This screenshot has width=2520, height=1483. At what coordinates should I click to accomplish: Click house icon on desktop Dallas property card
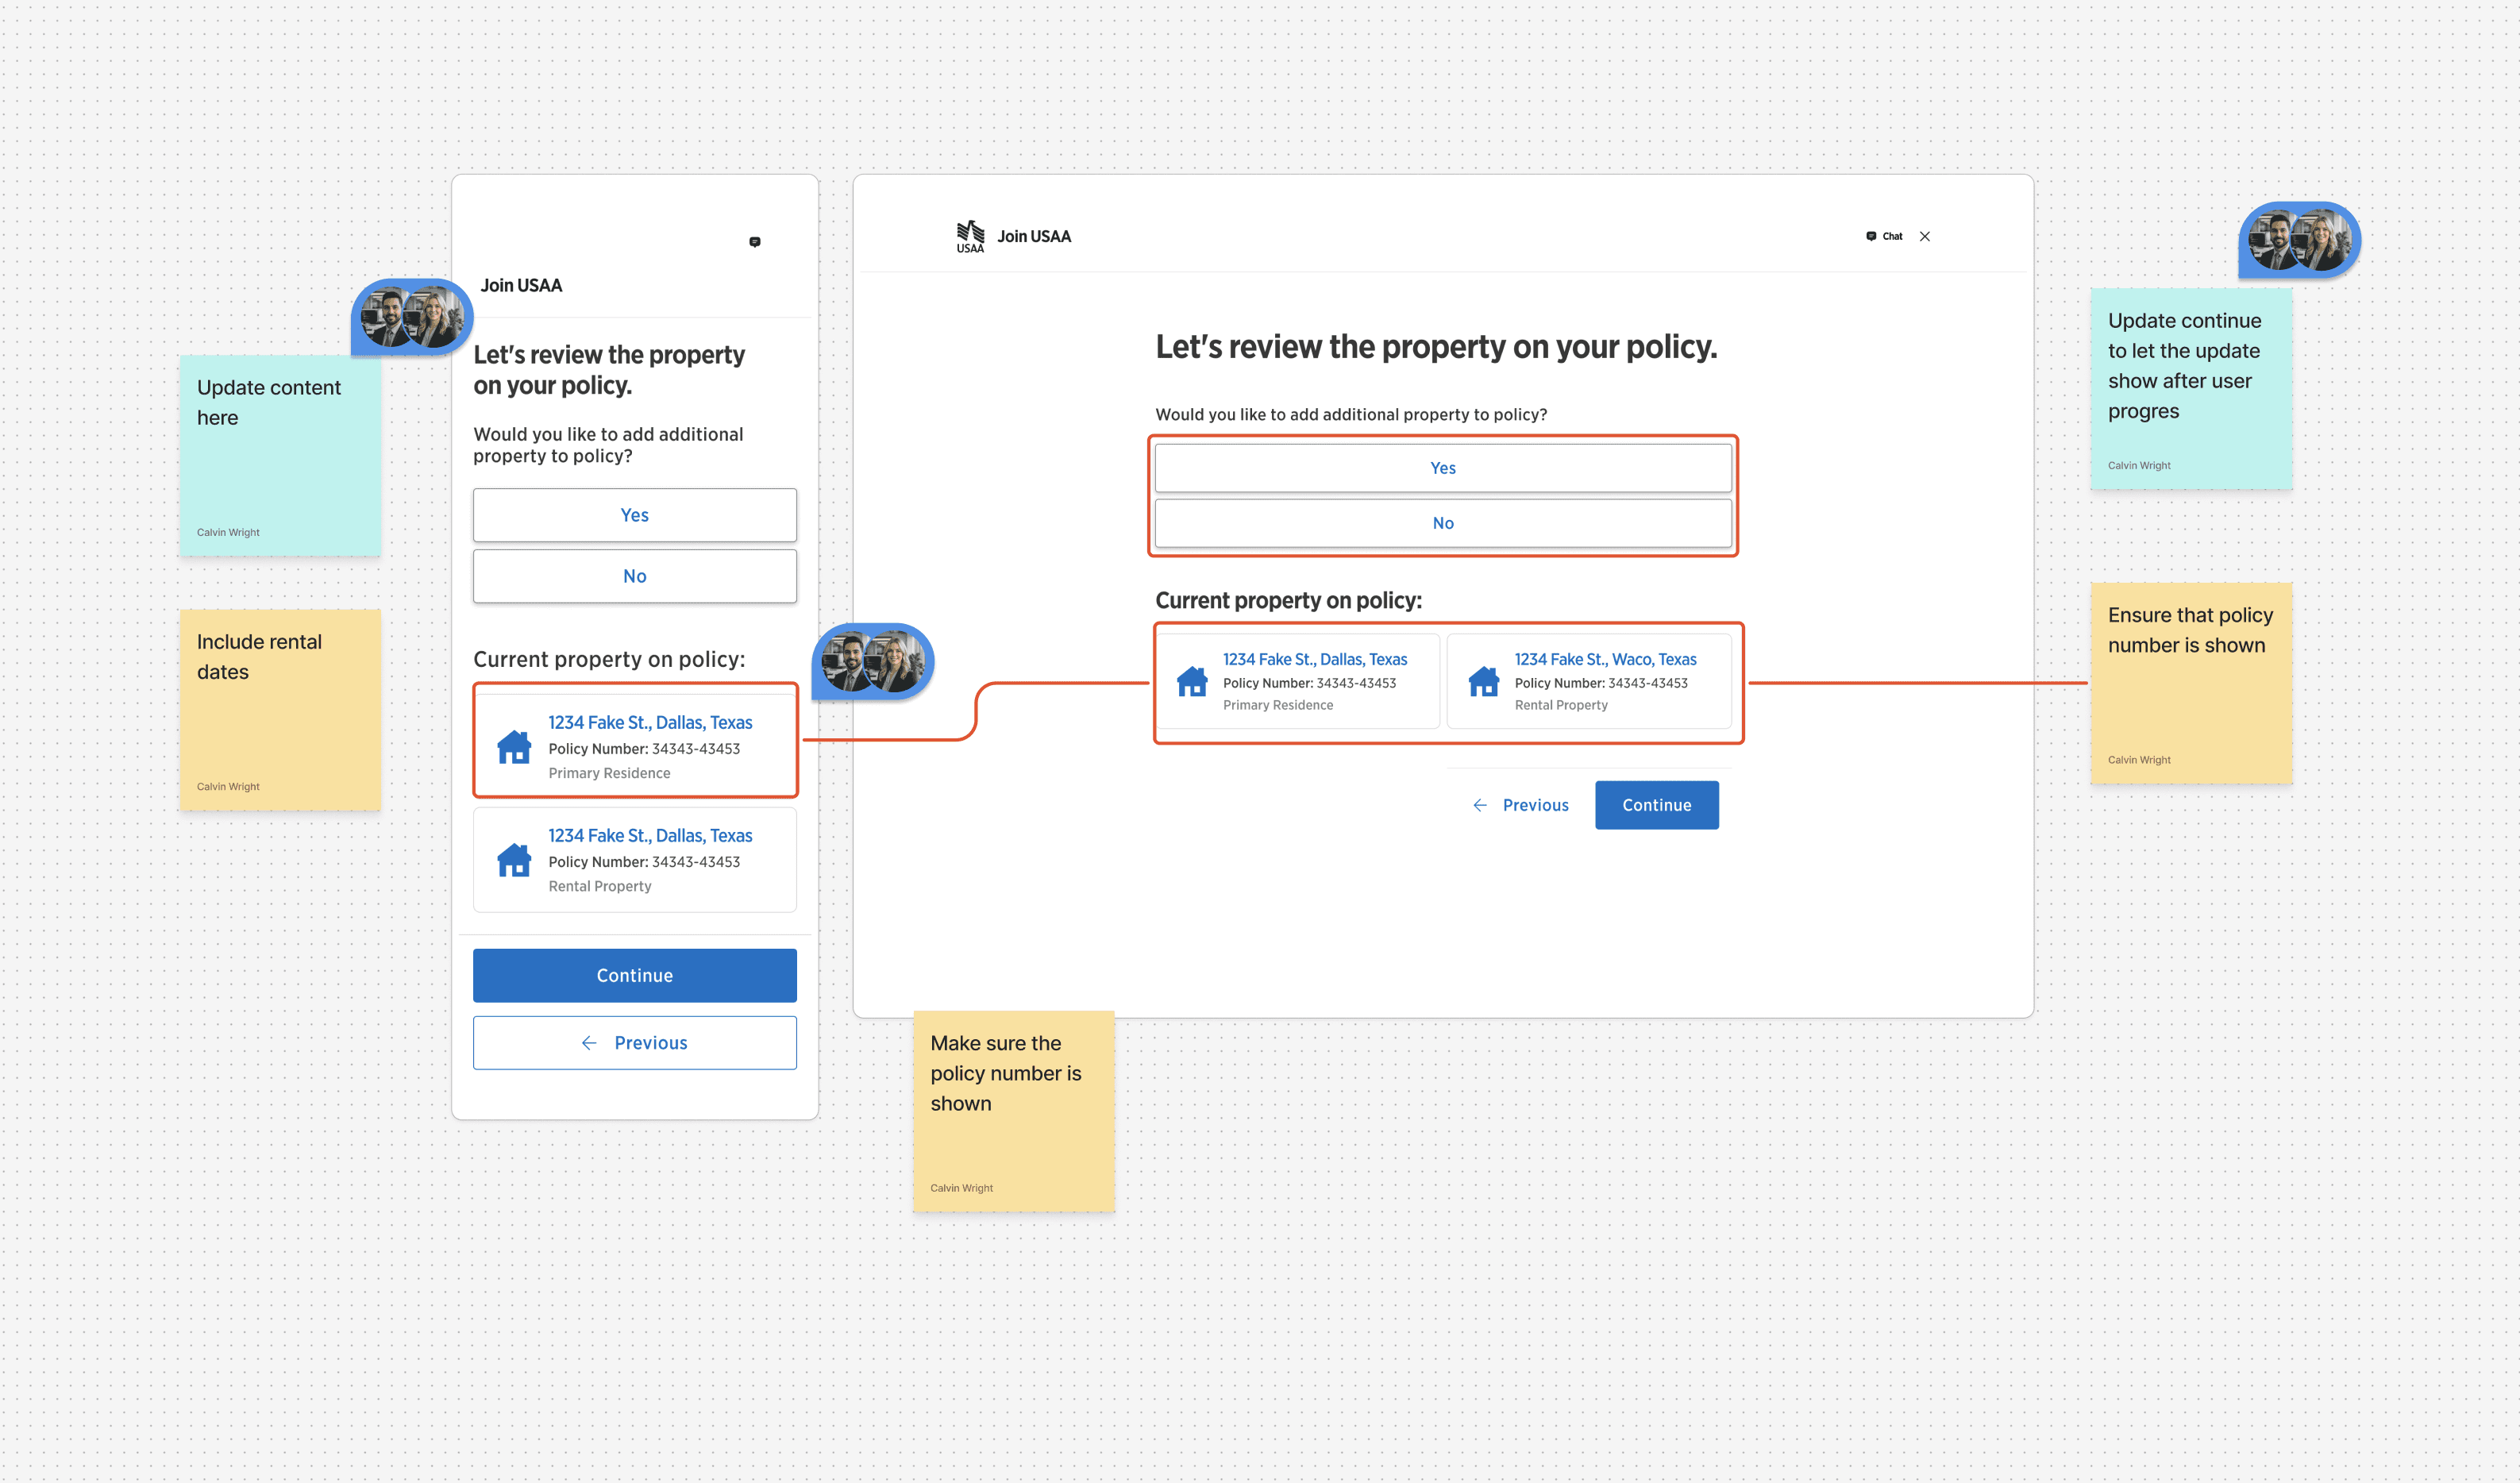coord(1192,681)
